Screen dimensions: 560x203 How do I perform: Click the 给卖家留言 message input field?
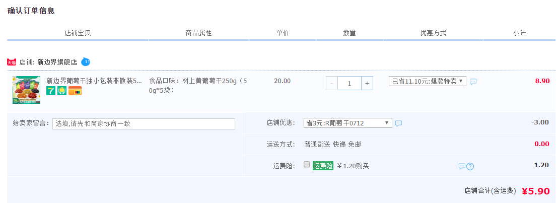pos(144,123)
